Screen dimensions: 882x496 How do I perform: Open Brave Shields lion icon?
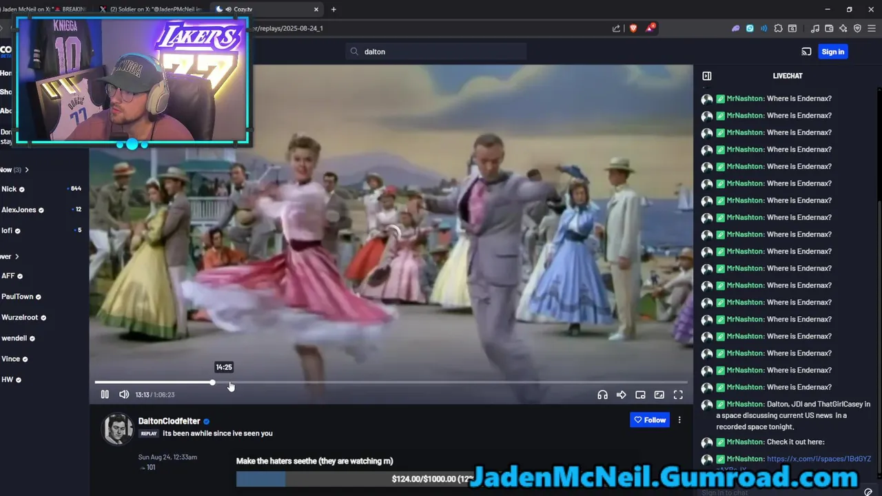click(x=633, y=28)
